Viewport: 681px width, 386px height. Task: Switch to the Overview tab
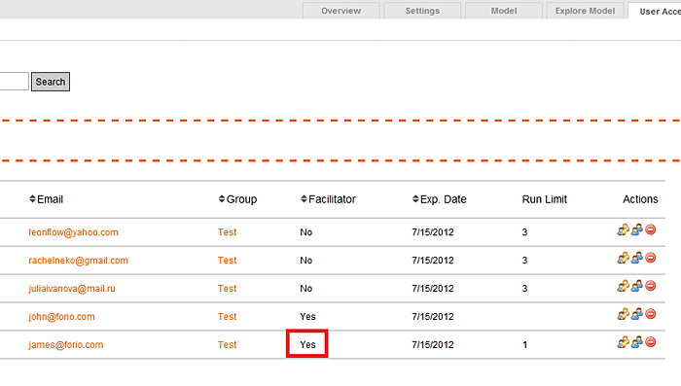[340, 11]
